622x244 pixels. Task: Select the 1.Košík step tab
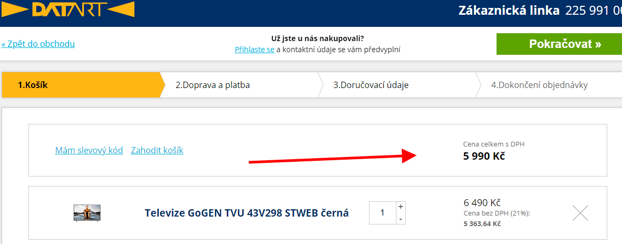click(x=83, y=85)
